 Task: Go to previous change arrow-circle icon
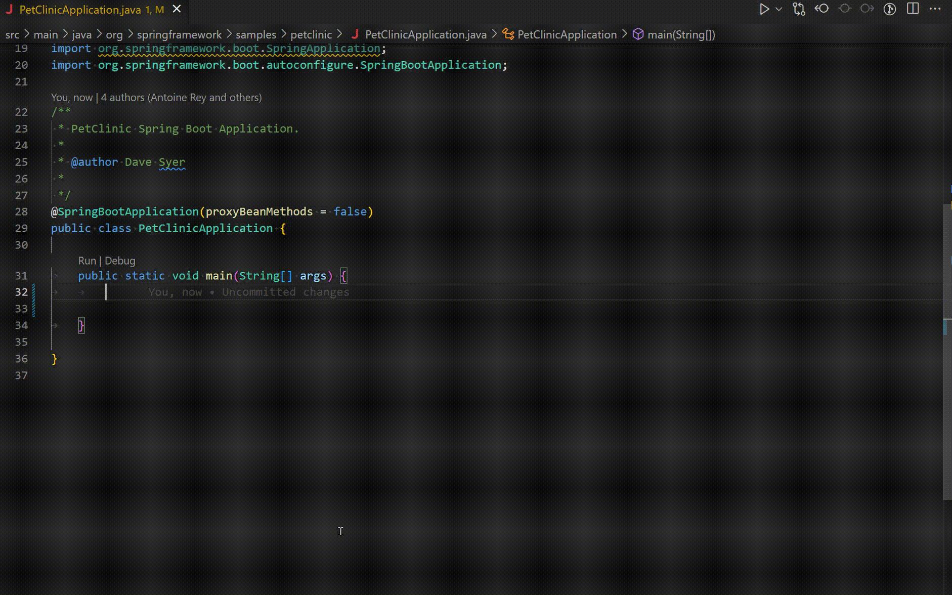(x=821, y=9)
